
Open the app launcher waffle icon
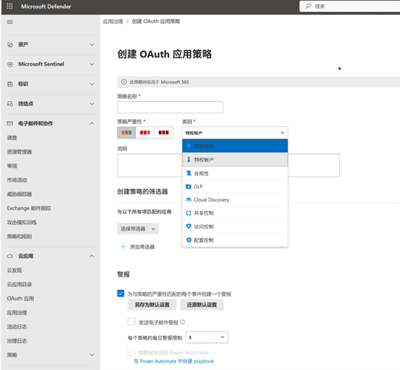pos(9,6)
